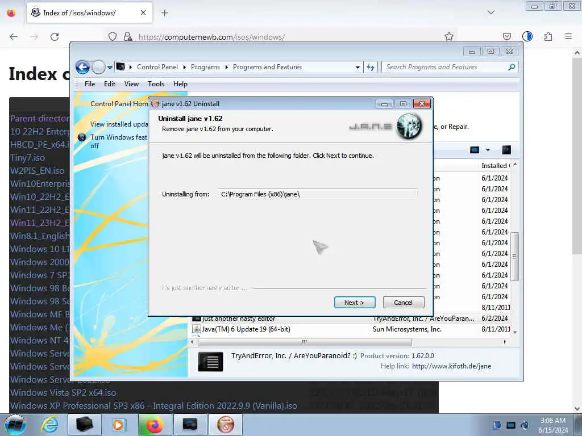Open Tiny7.iso link in Firefox page
582x436 pixels.
click(x=27, y=158)
